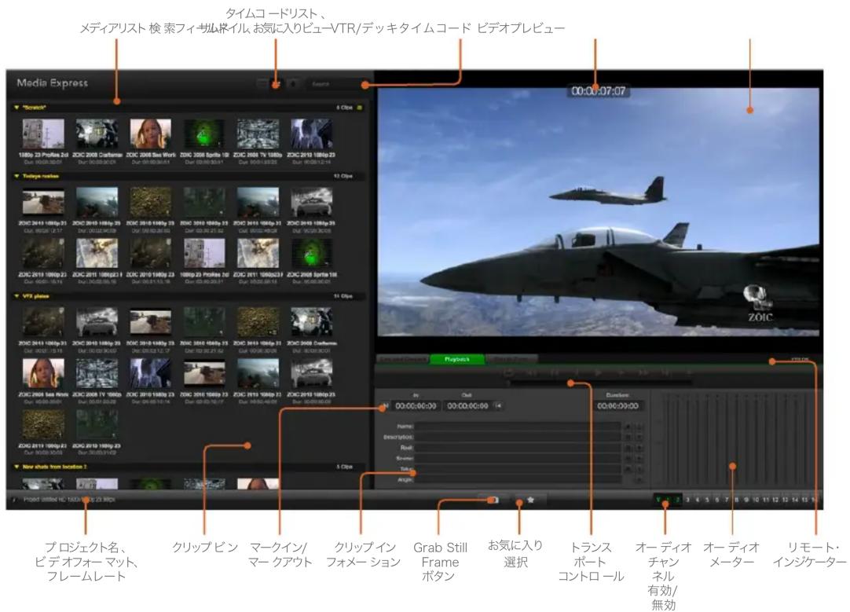Screen dimensions: 850x612
Task: Toggle audio channel 4
Action: tap(697, 499)
